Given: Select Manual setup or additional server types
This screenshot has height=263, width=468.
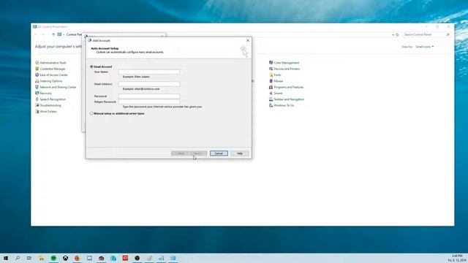Looking at the screenshot, I should 91,114.
